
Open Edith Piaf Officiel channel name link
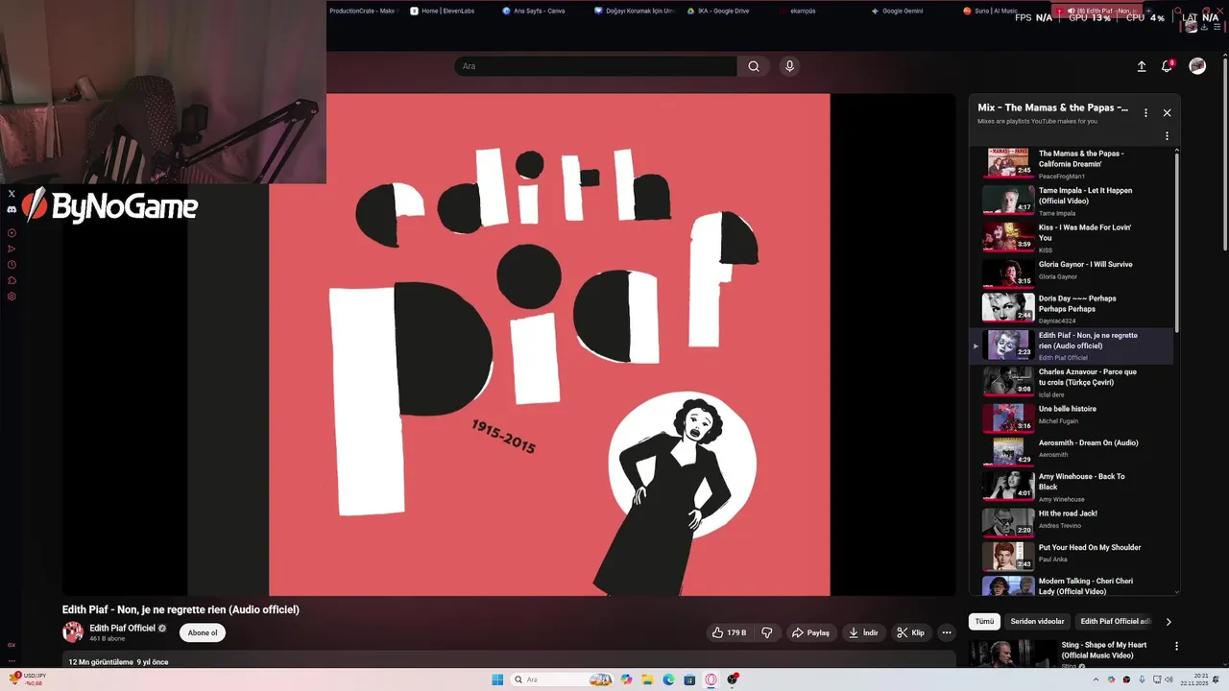[122, 628]
